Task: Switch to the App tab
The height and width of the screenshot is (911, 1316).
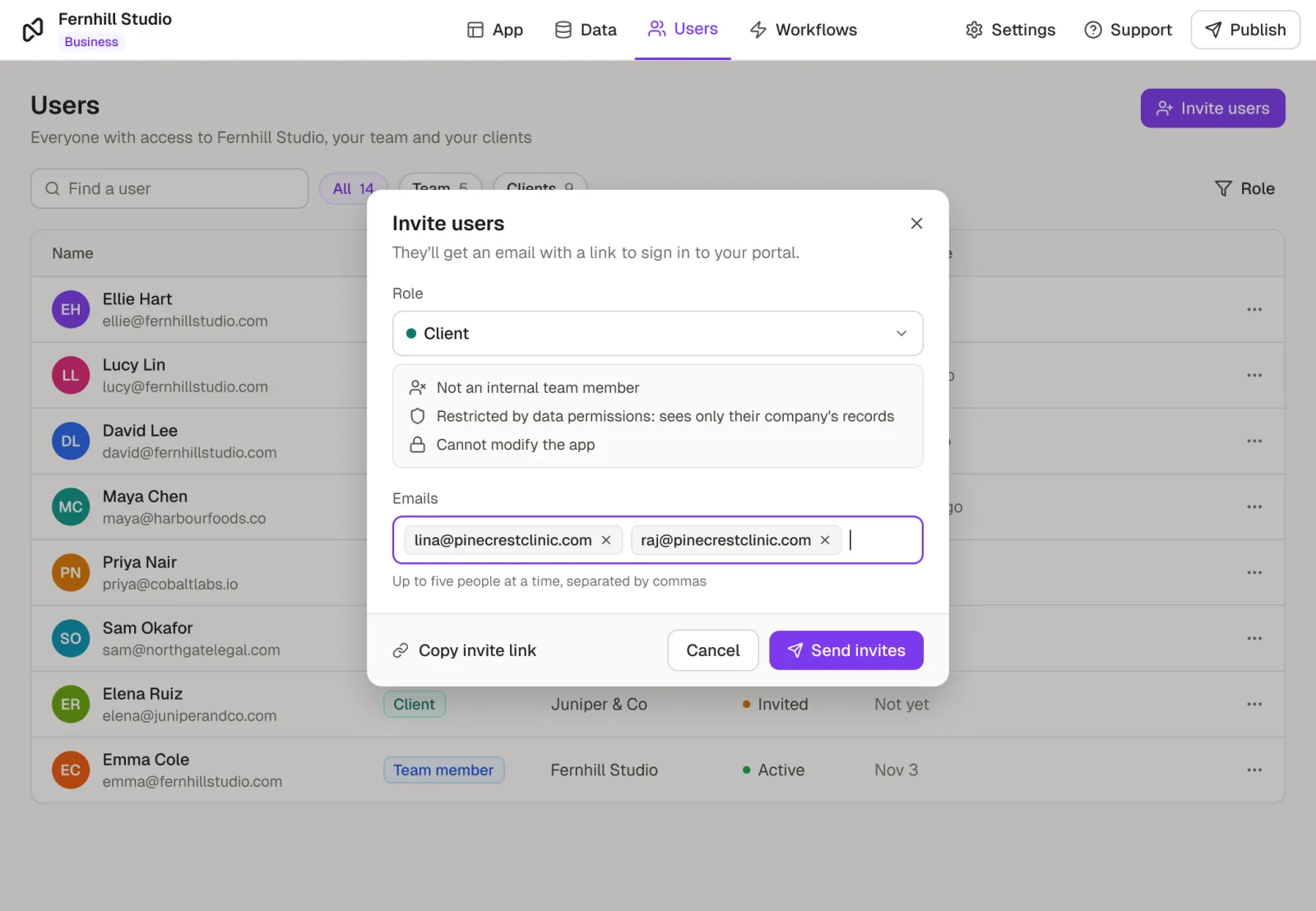Action: (495, 30)
